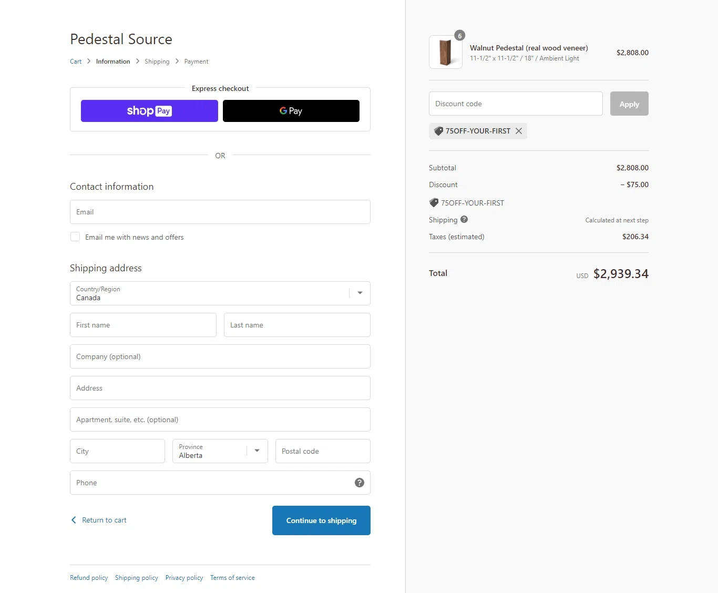Screen dimensions: 718x593
Task: Pay with Google Pay express checkout
Action: (x=291, y=111)
